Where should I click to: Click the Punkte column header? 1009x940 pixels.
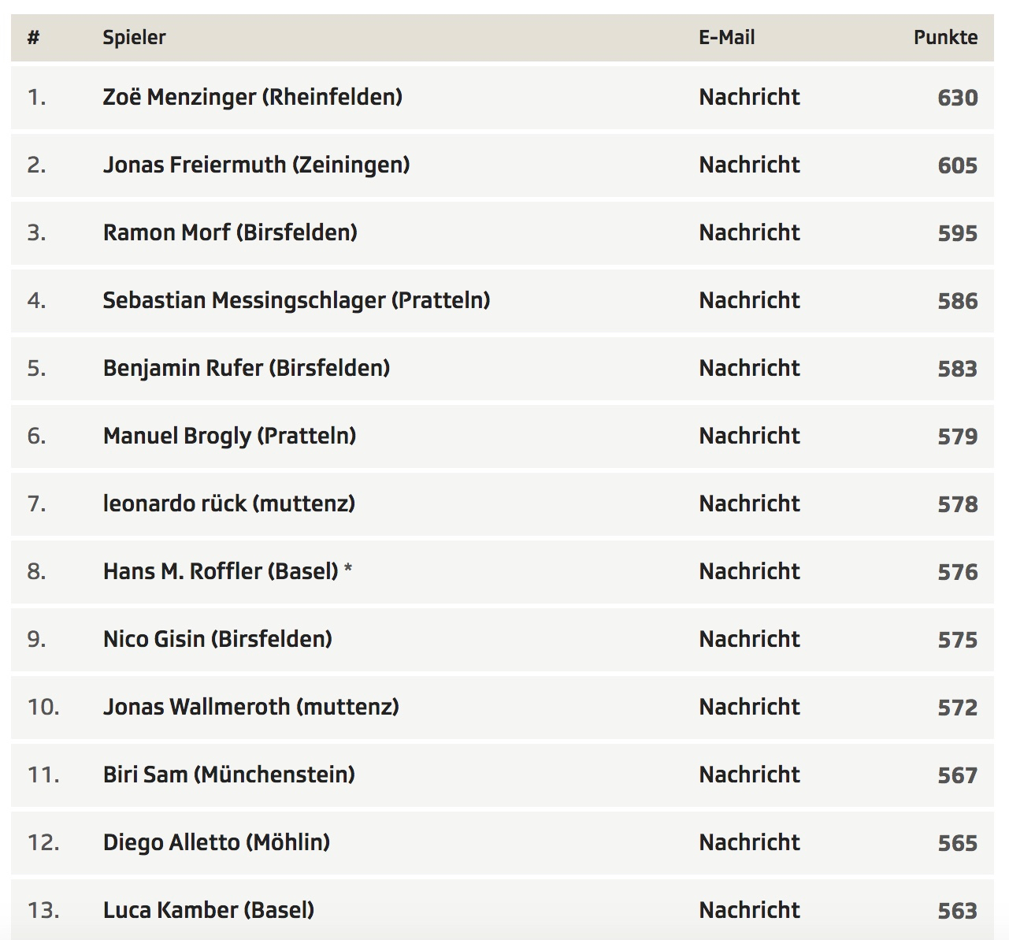(x=945, y=37)
